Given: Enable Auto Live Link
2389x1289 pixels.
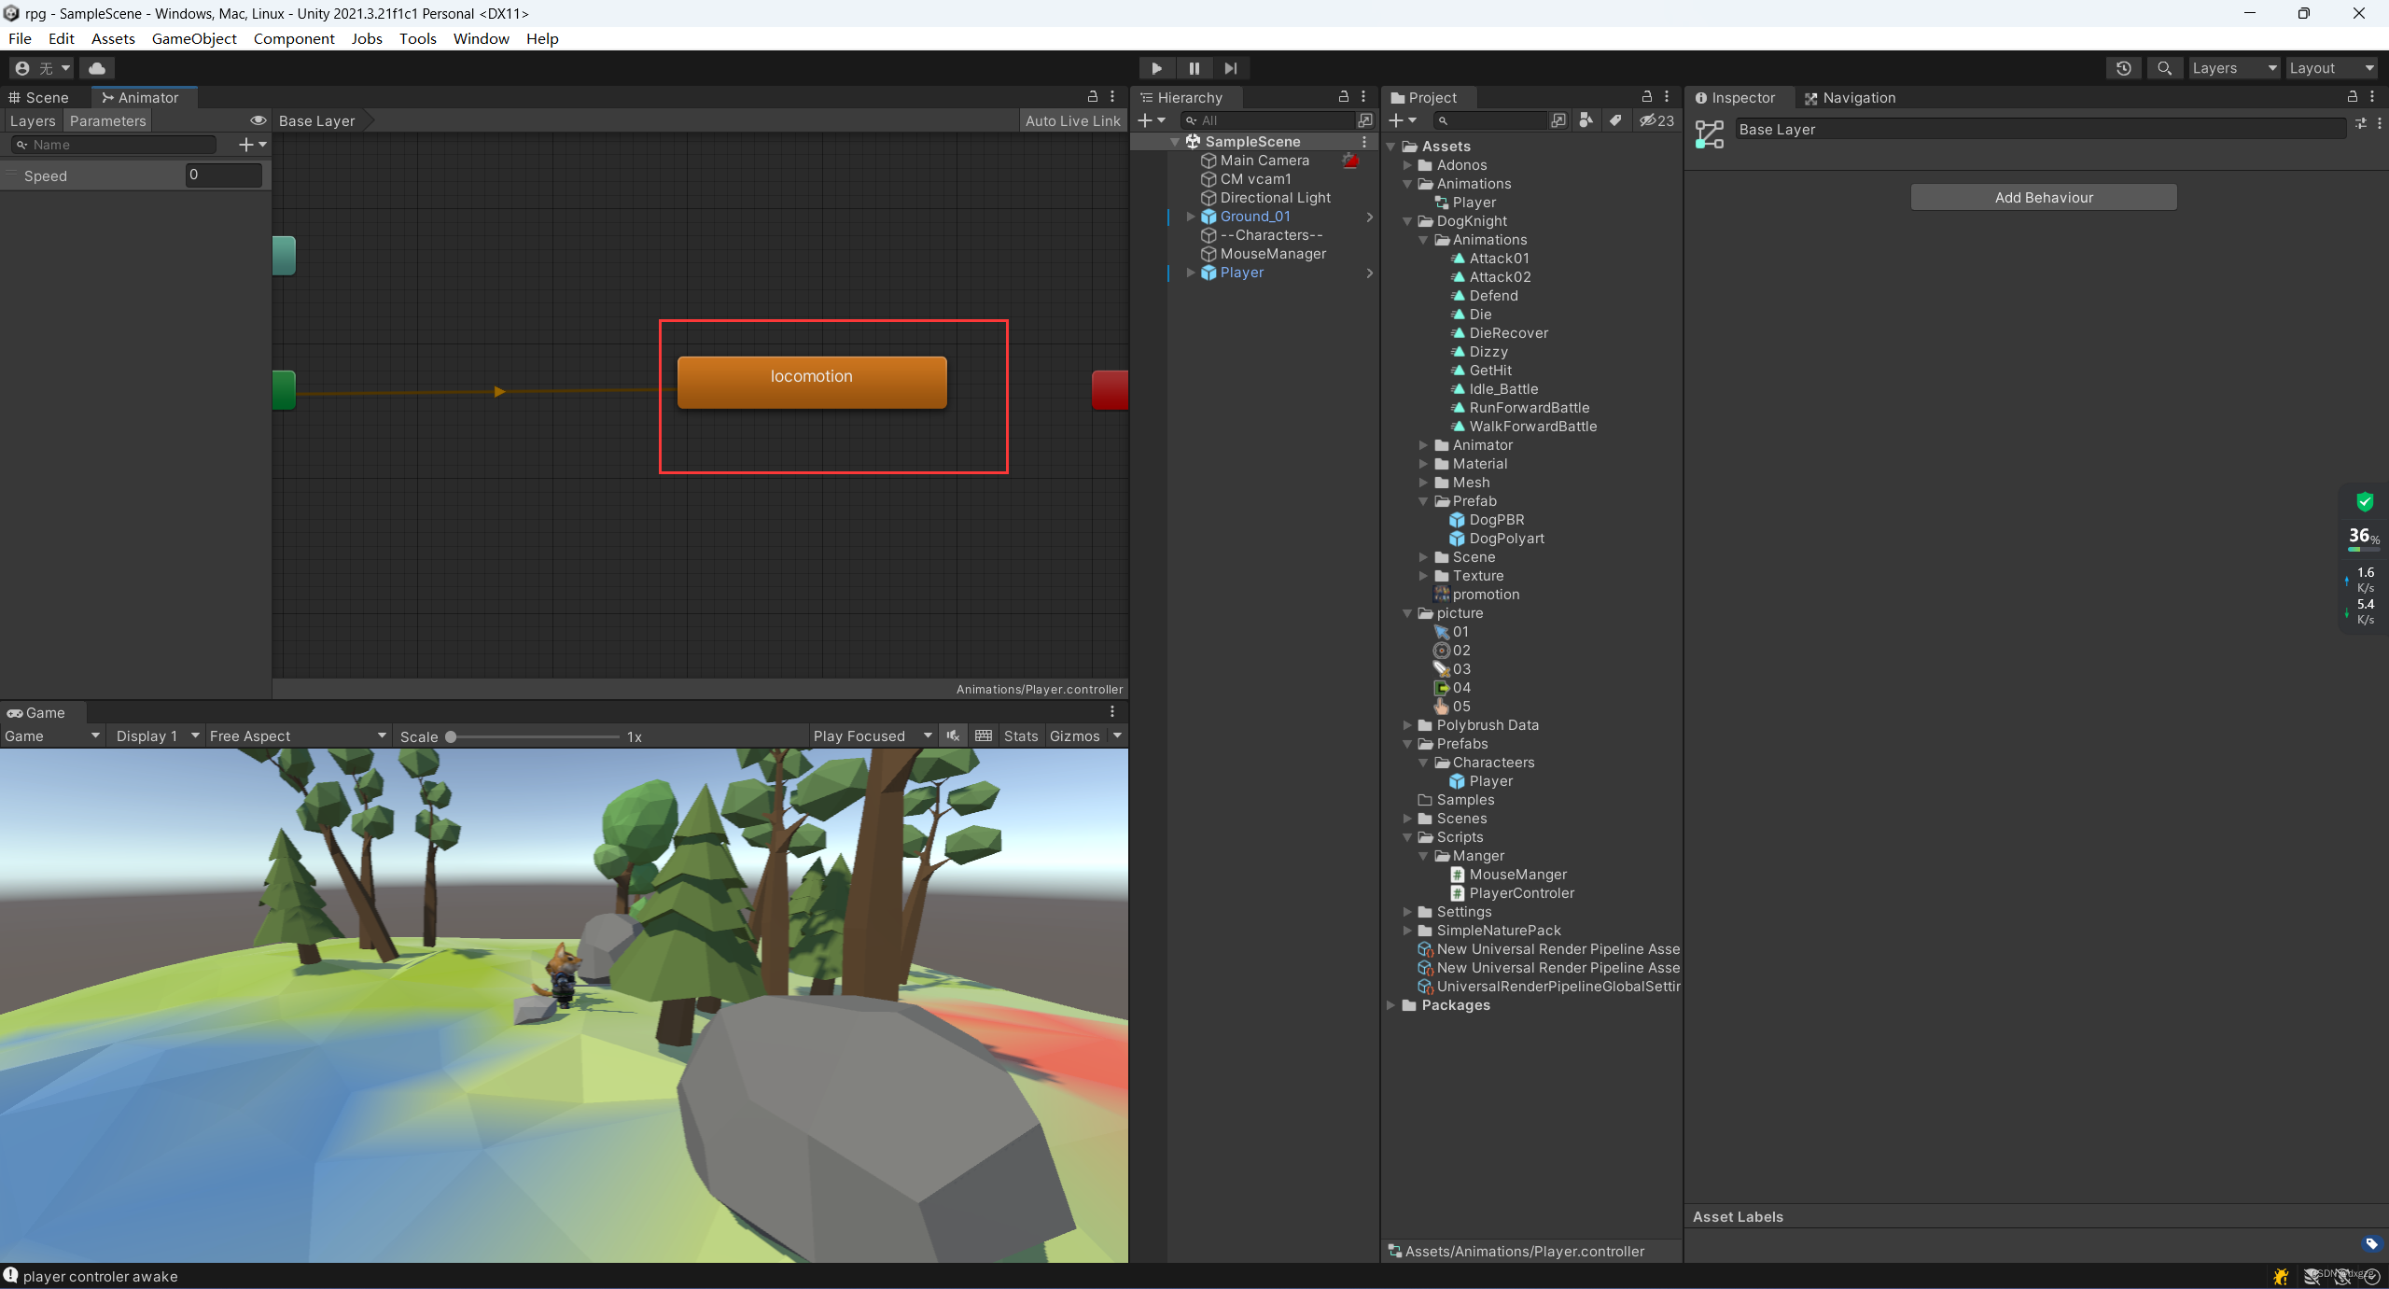Looking at the screenshot, I should click(x=1072, y=120).
